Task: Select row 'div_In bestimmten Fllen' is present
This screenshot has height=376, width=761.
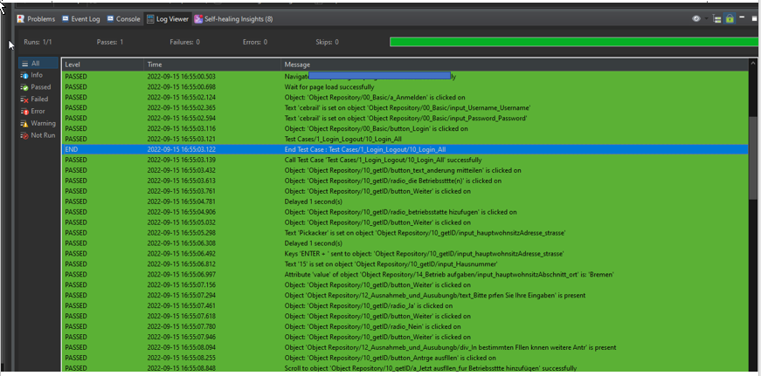Action: 405,347
